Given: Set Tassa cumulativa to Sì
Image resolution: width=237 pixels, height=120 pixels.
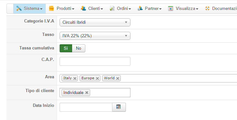Looking at the screenshot, I should pos(66,48).
